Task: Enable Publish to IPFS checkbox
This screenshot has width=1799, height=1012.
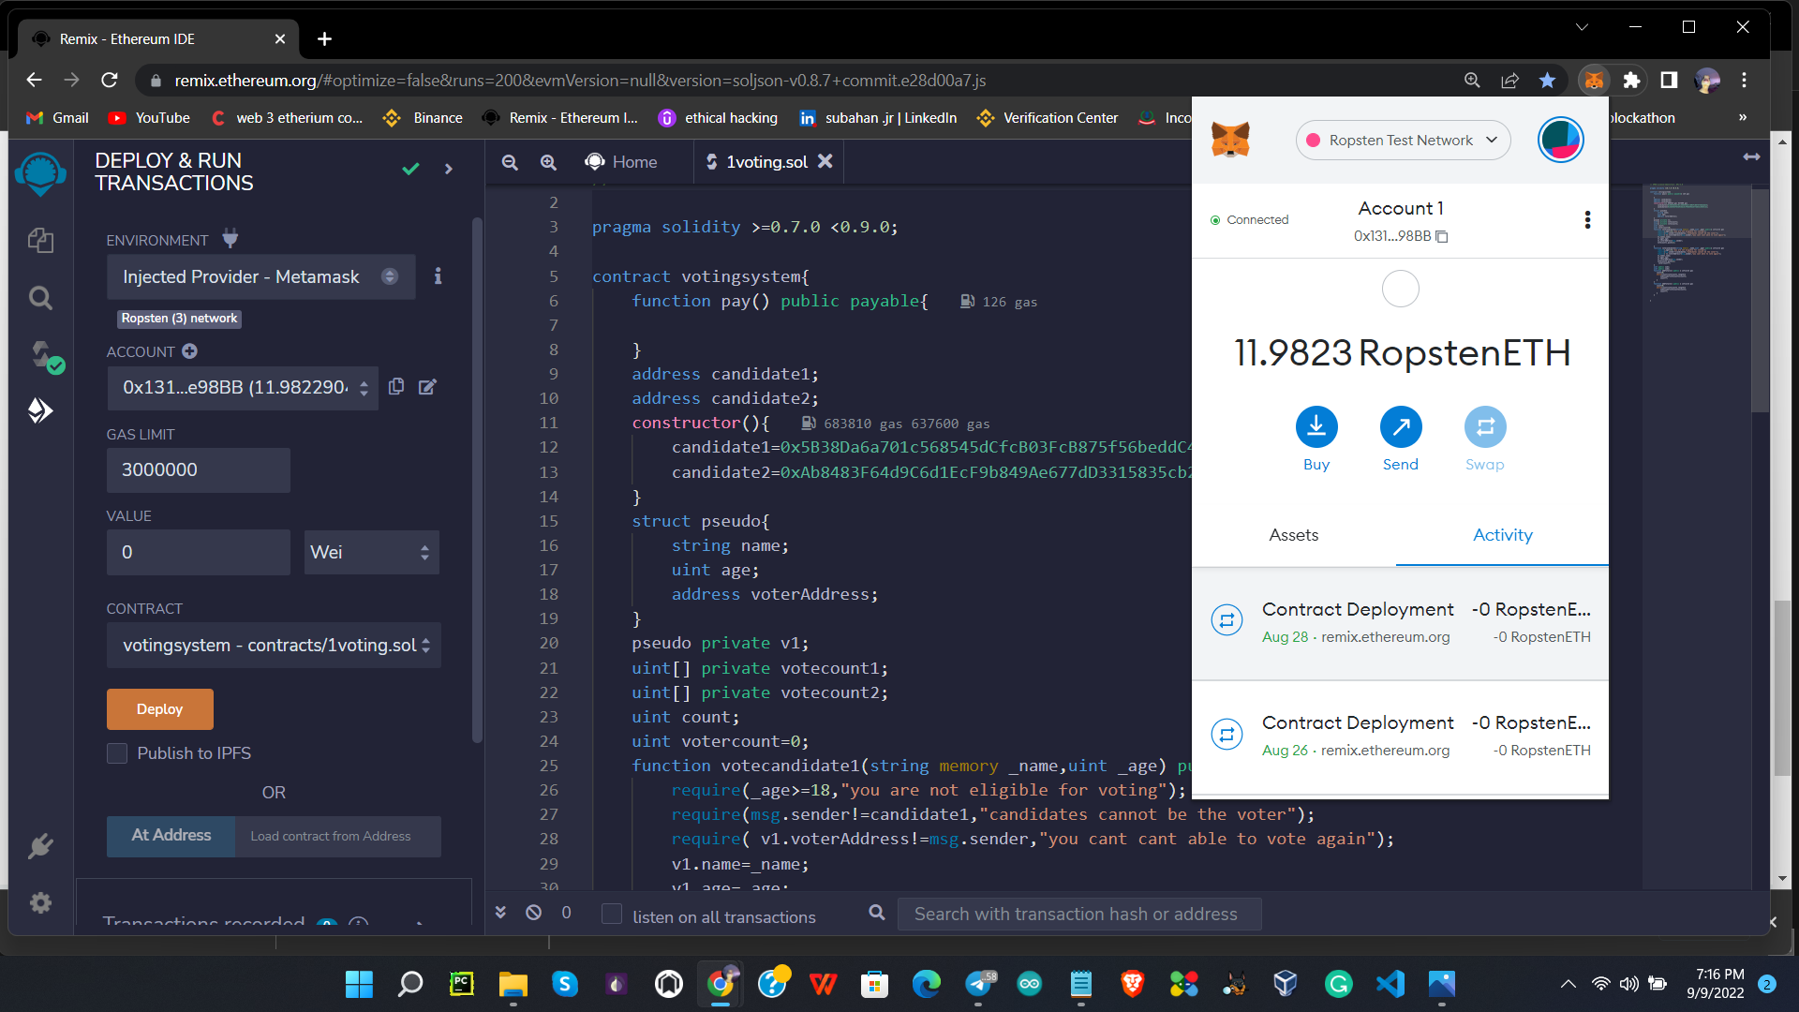Action: point(117,753)
